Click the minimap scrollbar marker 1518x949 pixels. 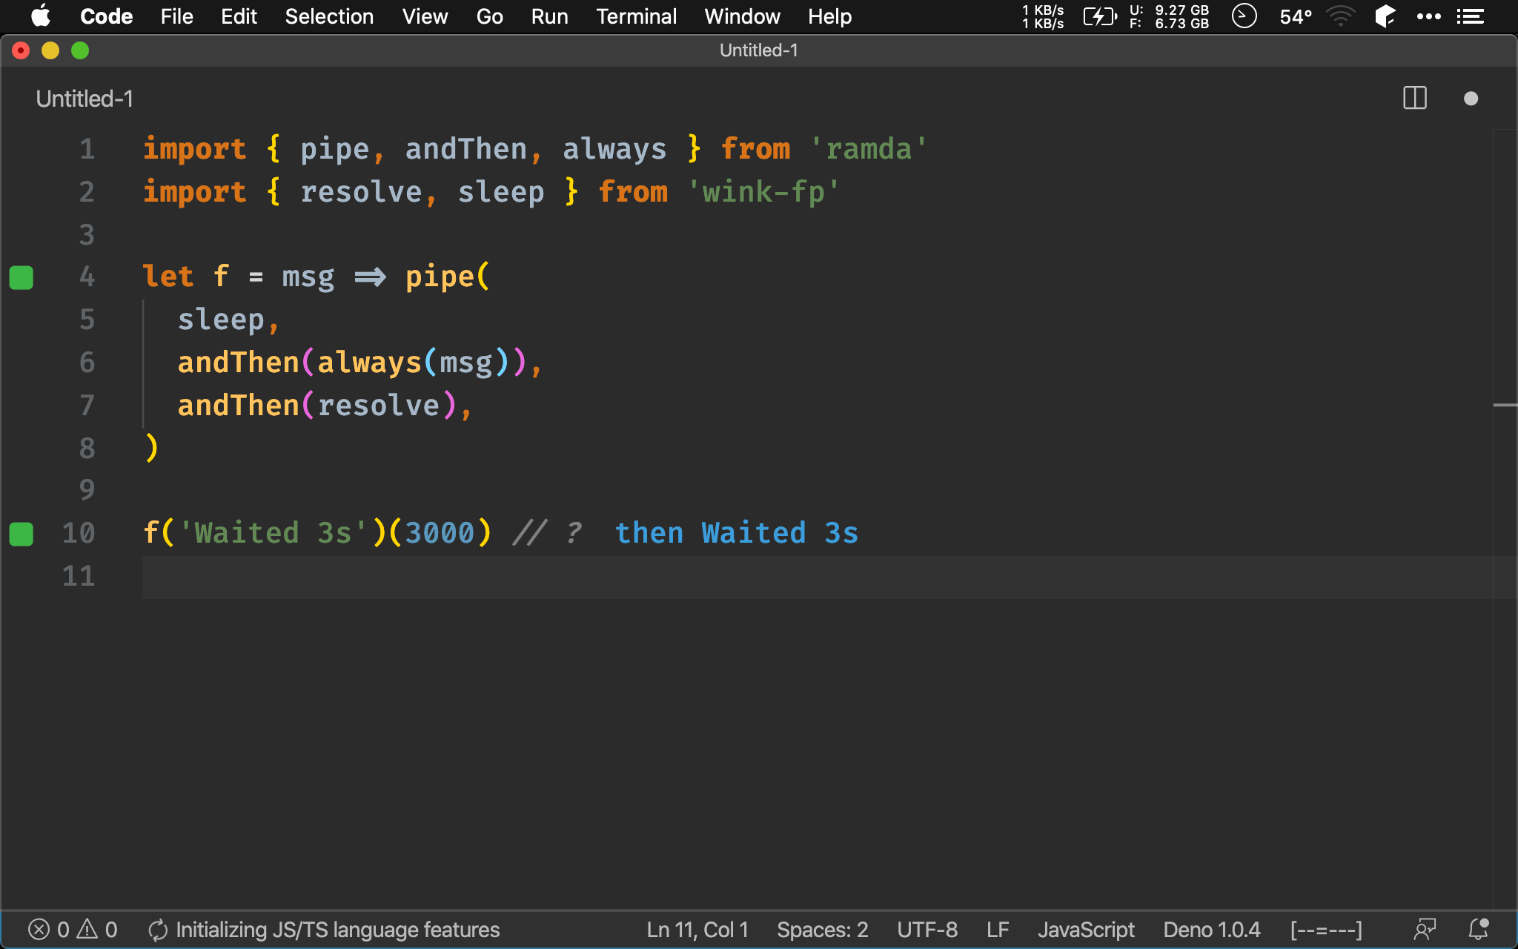point(1505,406)
